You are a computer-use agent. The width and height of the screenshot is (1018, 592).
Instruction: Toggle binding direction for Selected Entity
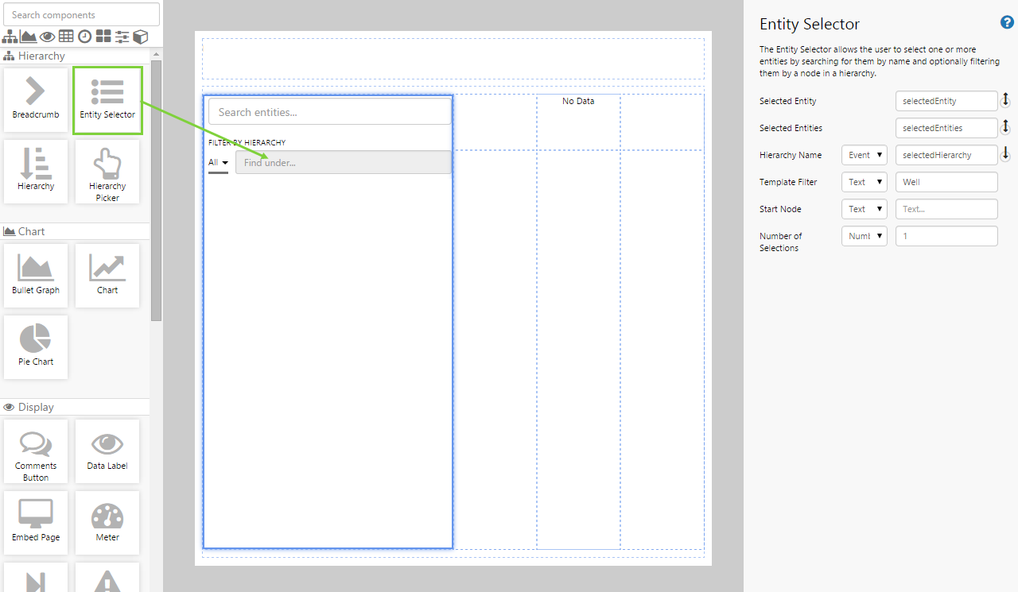pos(1005,100)
